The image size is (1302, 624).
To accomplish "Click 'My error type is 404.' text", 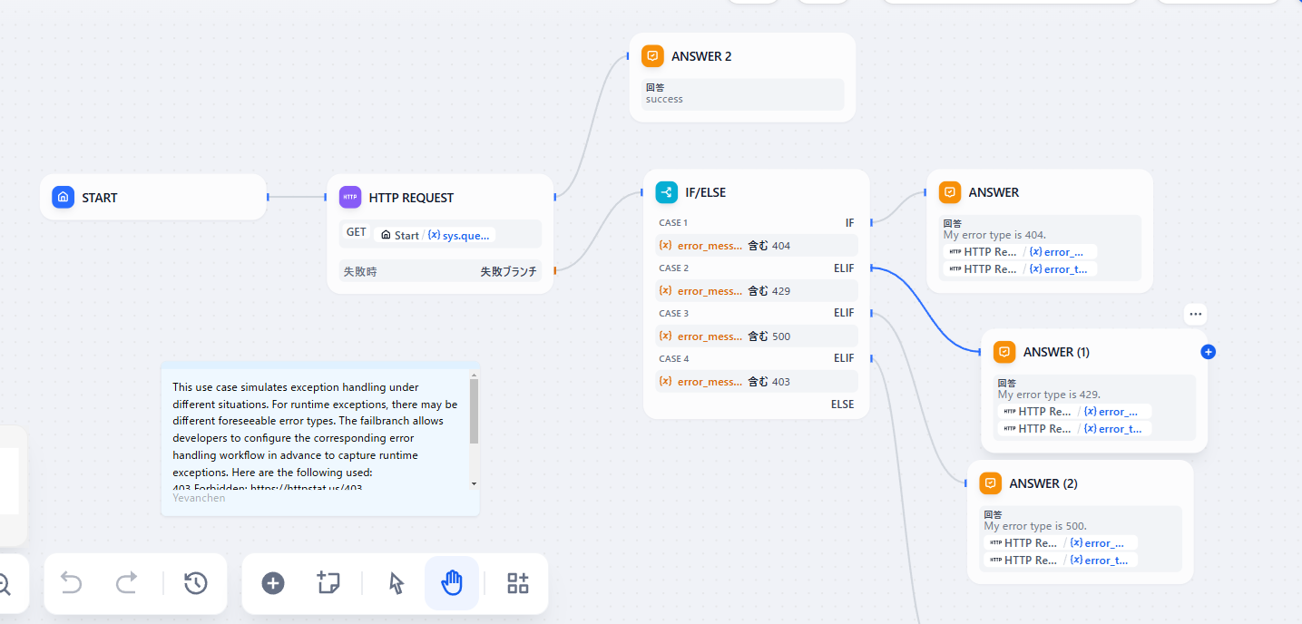I will tap(994, 235).
